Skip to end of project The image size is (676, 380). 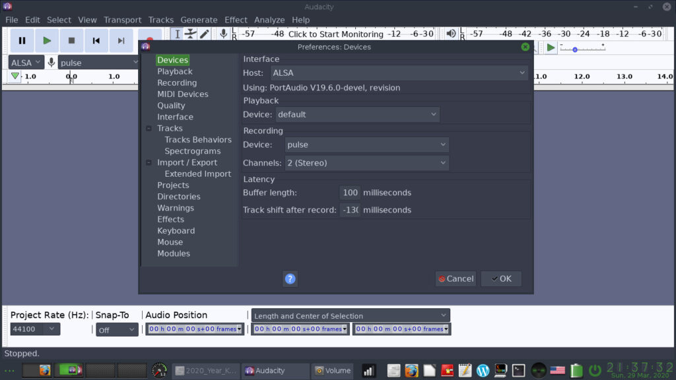tap(121, 40)
